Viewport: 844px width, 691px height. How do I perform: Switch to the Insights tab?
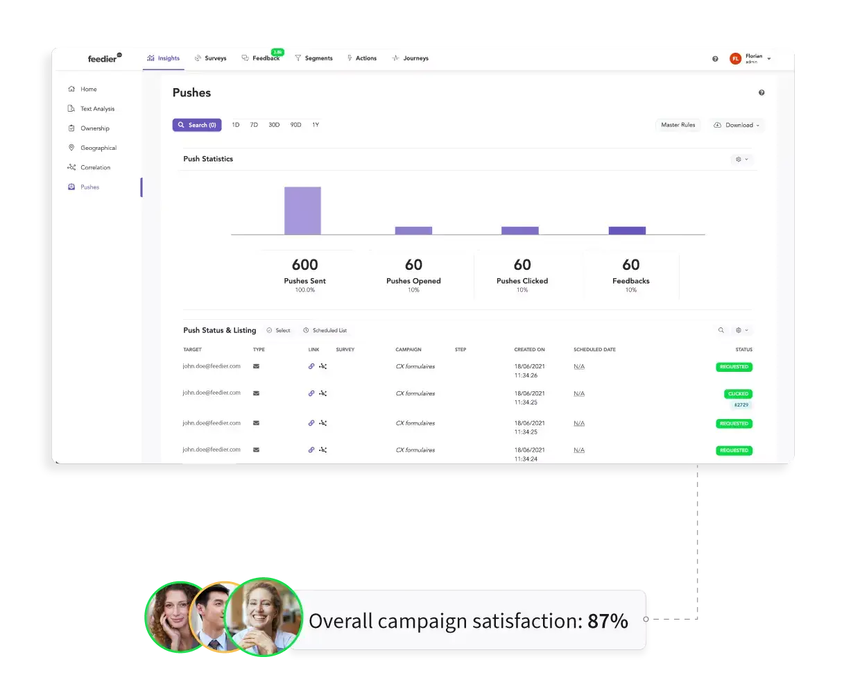(x=164, y=58)
